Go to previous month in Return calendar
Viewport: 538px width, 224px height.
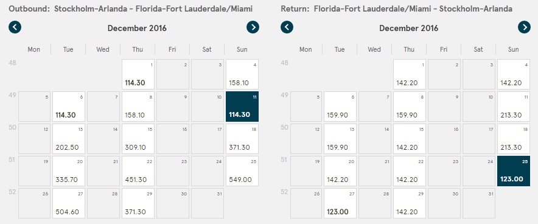click(287, 27)
